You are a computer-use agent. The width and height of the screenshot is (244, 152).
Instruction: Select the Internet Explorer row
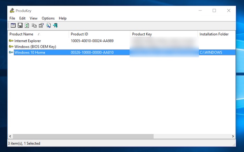click(x=121, y=41)
